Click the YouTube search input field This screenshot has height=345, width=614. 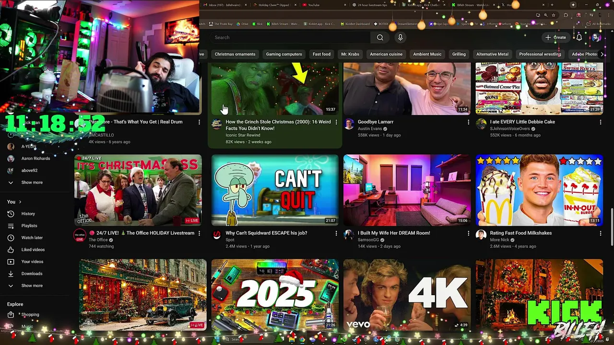tap(290, 37)
